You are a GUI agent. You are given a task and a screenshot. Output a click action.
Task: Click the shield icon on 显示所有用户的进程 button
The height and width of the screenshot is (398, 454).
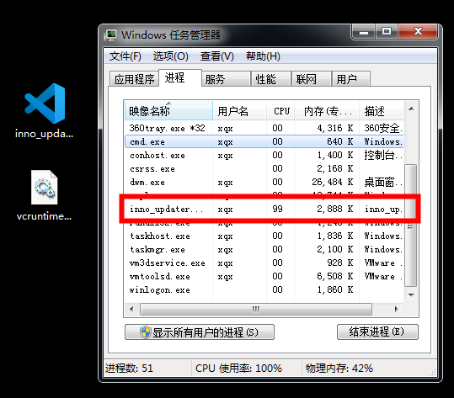click(145, 332)
